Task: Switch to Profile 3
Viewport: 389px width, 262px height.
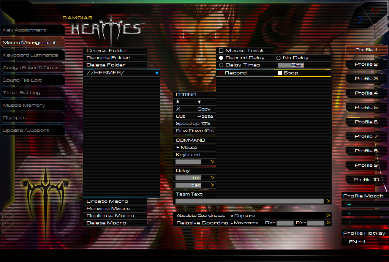Action: 366,79
